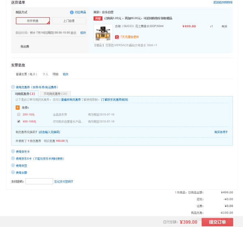Open the 古驰 GUCCI 花之舞香水 product title
Viewport: 243px width, 227px height.
tap(139, 26)
